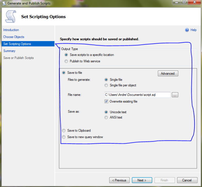202x187 pixels.
Task: Click the Next button
Action: [142, 180]
